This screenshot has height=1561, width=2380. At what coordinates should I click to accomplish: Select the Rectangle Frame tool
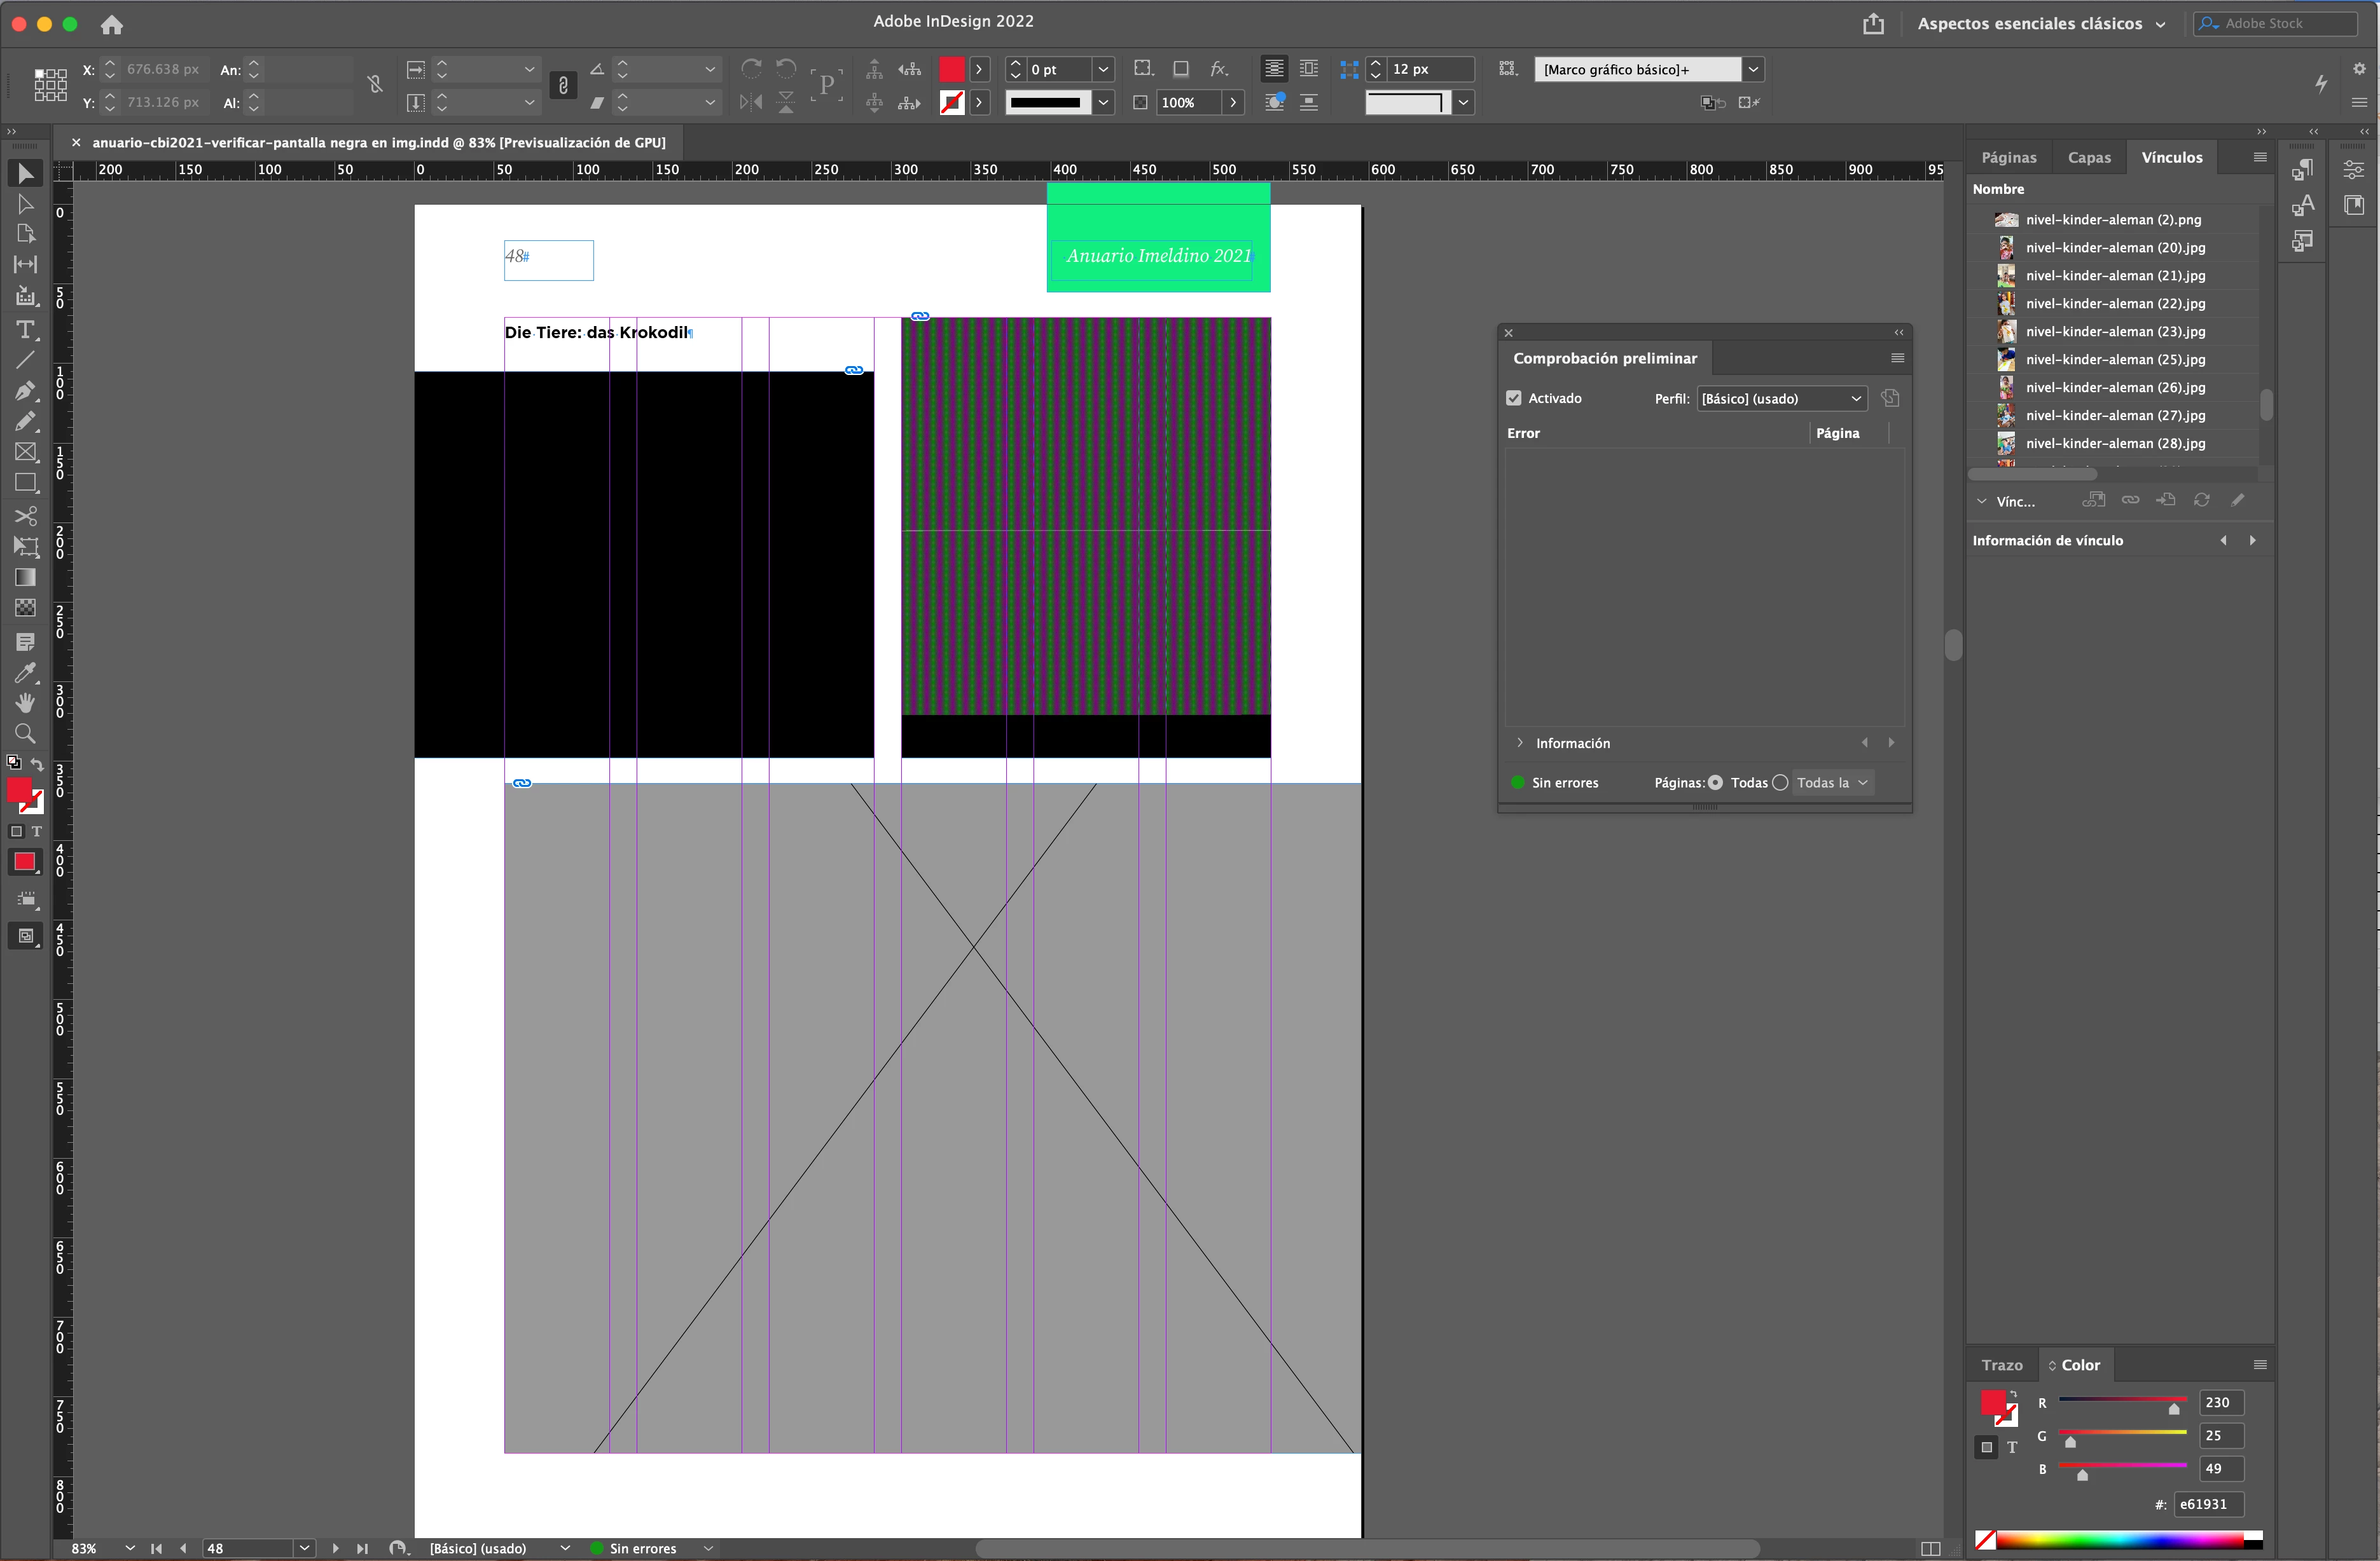coord(25,452)
